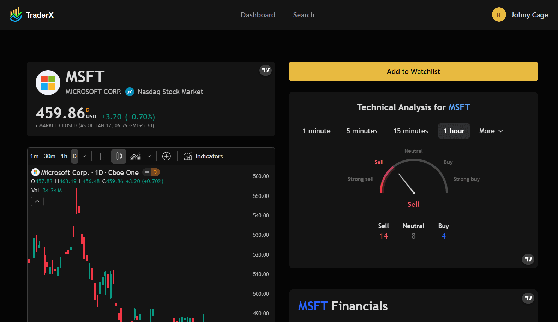
Task: Click Microsoft Corp. 1D Cboe One chart title
Action: pos(90,172)
